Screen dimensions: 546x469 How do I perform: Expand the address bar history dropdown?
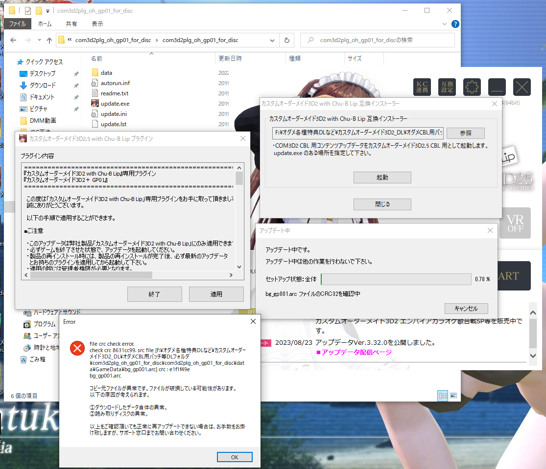pyautogui.click(x=272, y=40)
